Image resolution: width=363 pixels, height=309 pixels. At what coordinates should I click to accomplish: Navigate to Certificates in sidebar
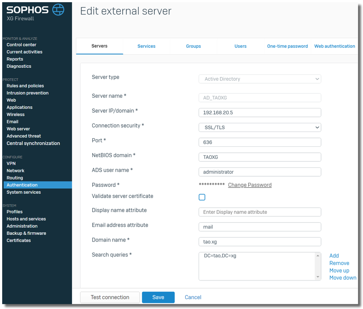pos(19,241)
